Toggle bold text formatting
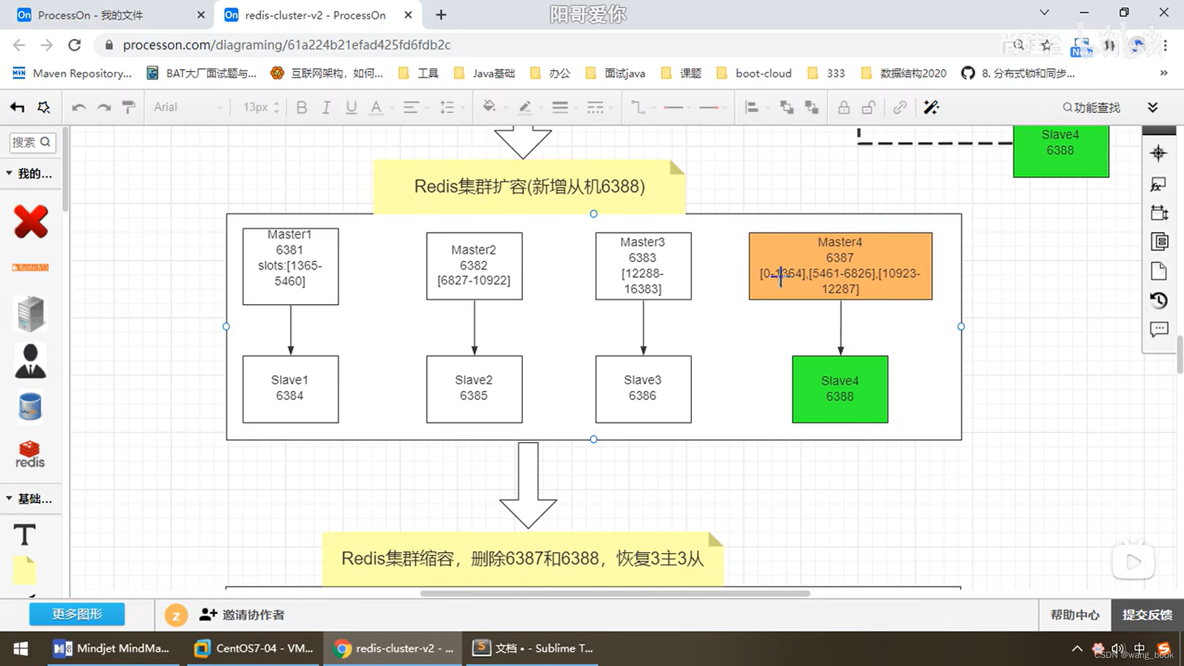Image resolution: width=1184 pixels, height=666 pixels. [x=302, y=107]
